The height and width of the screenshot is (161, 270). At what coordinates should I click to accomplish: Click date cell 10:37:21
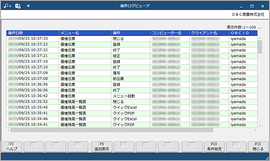(33, 56)
